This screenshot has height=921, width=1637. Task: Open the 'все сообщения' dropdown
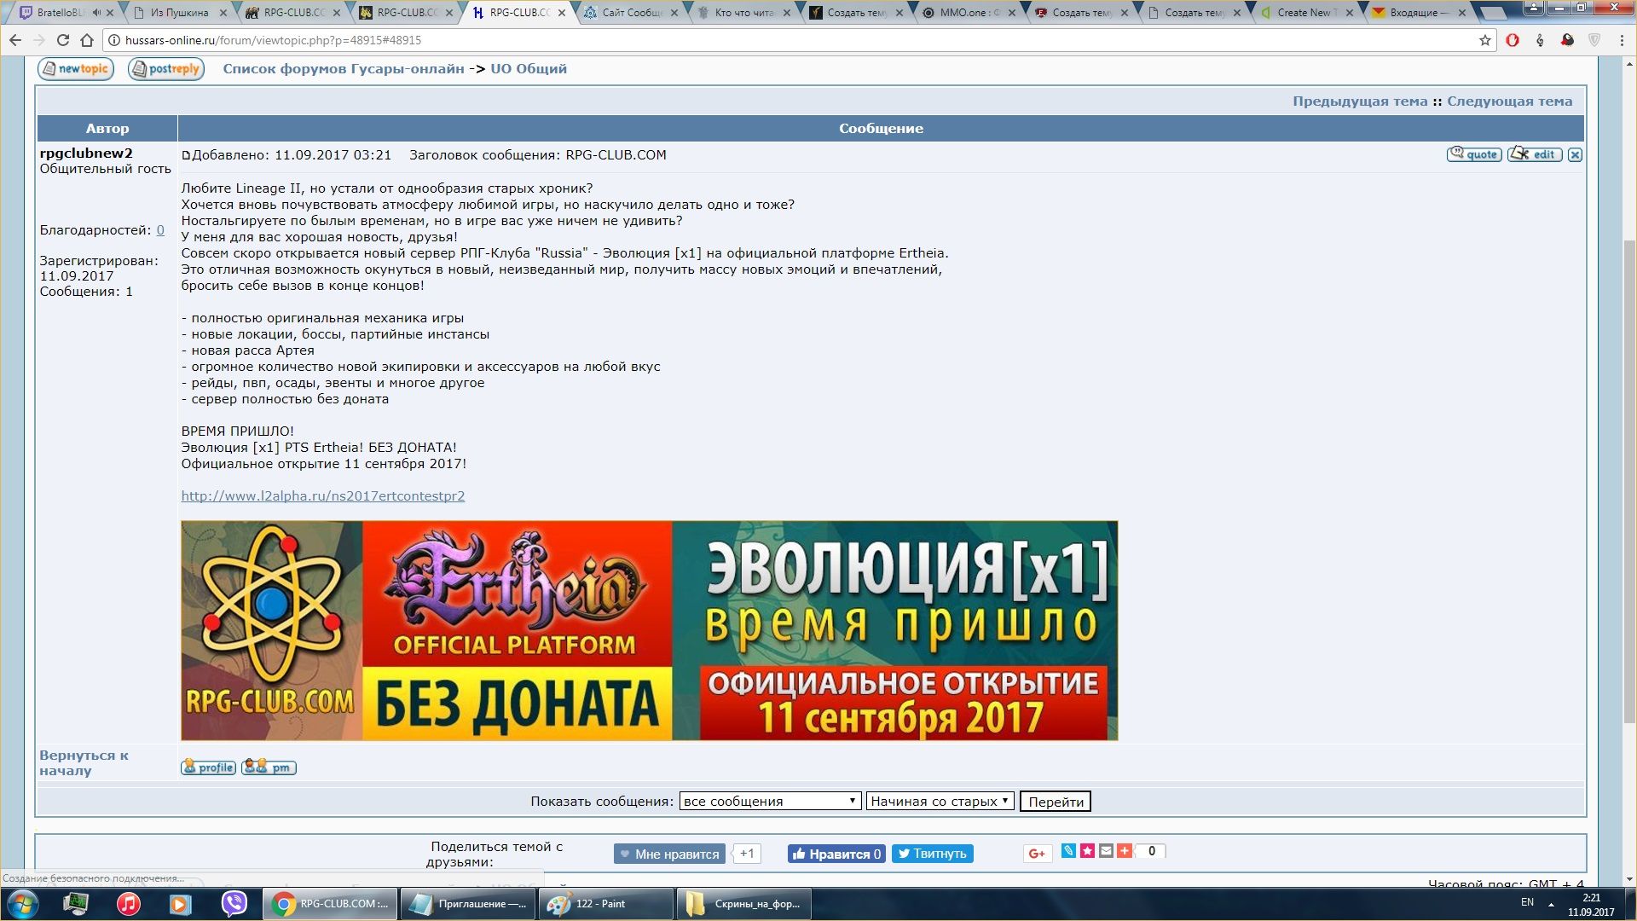770,802
